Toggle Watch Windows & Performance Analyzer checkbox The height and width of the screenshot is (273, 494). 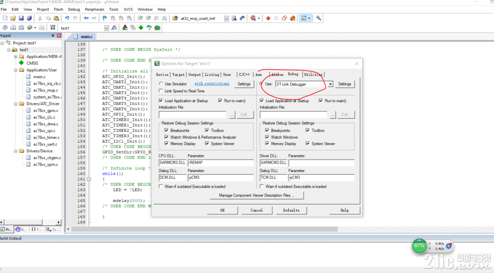click(x=166, y=137)
